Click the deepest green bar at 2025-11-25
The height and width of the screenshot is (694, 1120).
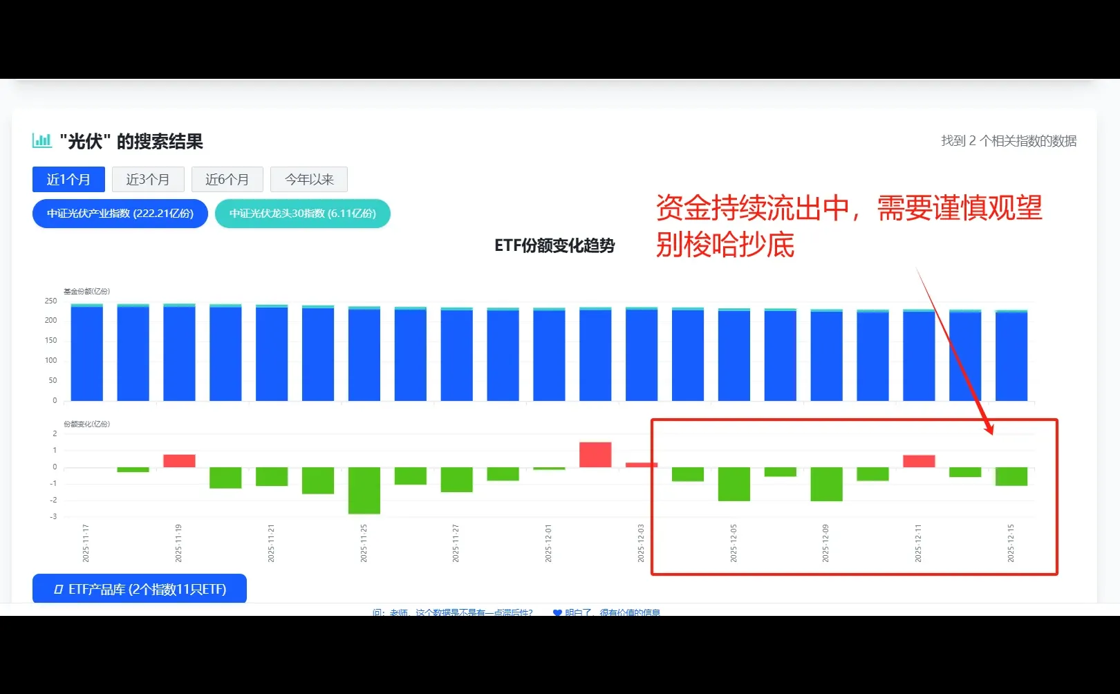click(x=364, y=491)
